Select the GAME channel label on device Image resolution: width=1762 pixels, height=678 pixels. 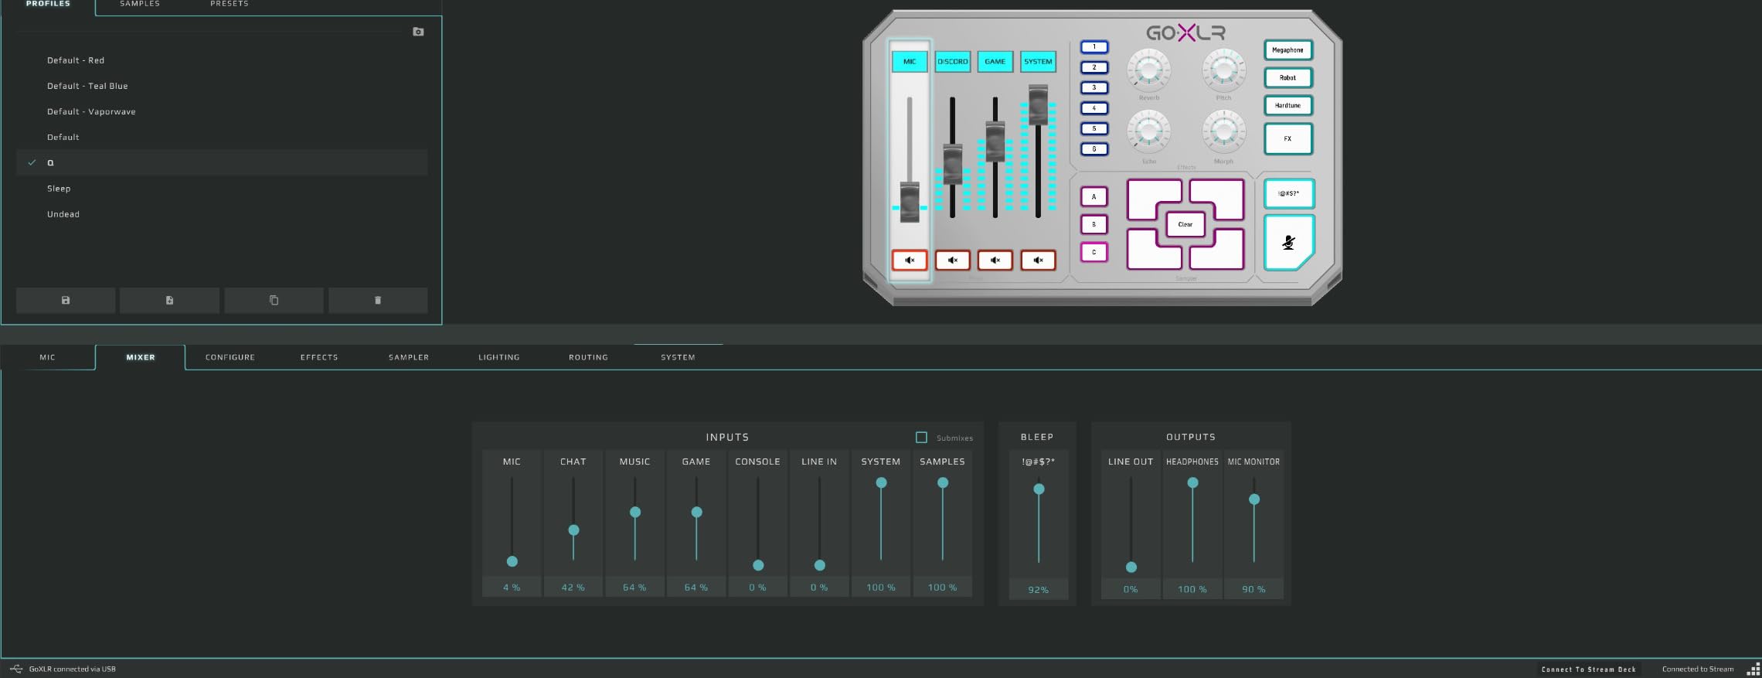tap(995, 62)
